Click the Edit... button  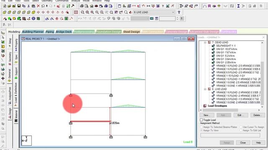(240, 115)
